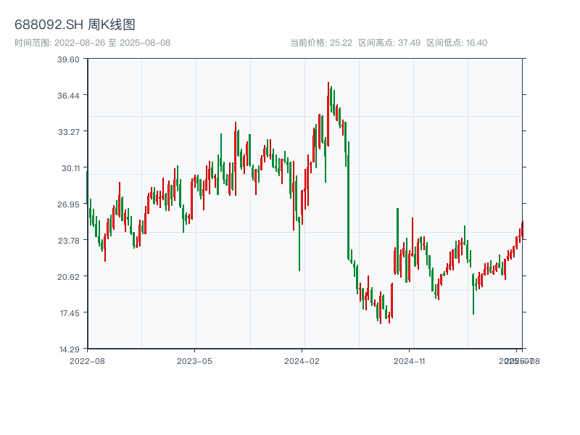
Task: Click the 26.95 y-axis price label
Action: [69, 204]
